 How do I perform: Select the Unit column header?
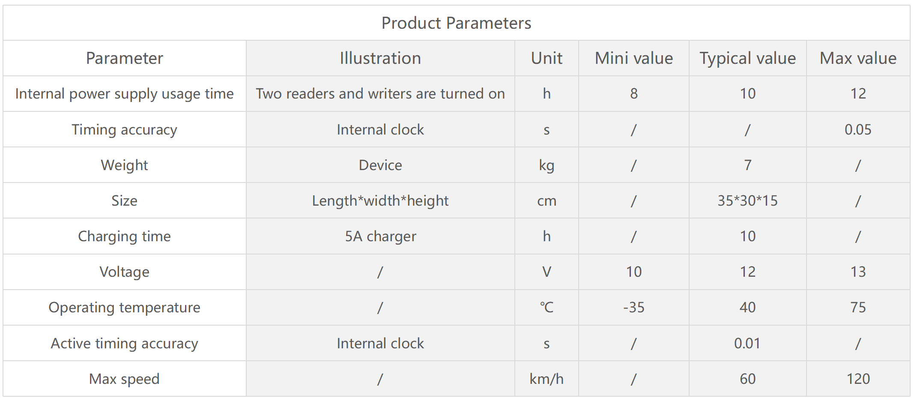tap(547, 58)
